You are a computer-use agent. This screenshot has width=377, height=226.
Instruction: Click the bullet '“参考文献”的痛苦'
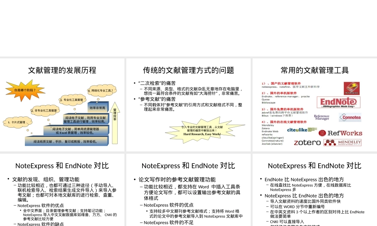click(157, 99)
